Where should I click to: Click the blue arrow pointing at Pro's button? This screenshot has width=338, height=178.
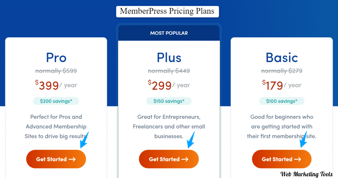point(84,140)
